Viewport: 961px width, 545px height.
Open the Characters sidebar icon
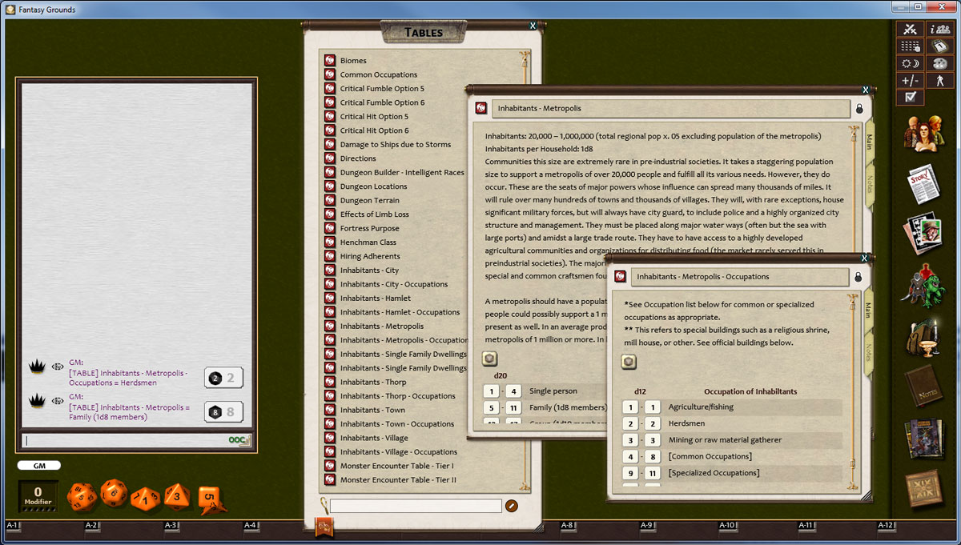point(924,133)
